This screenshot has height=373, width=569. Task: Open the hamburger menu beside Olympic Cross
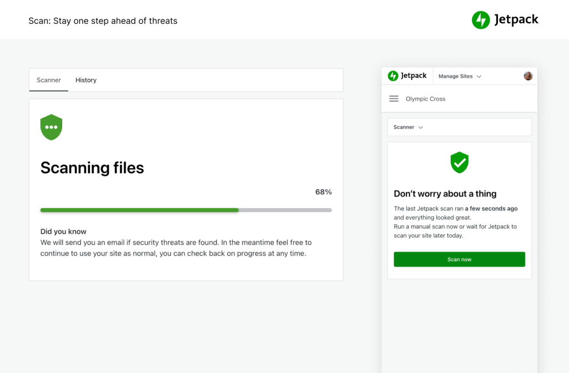(393, 98)
